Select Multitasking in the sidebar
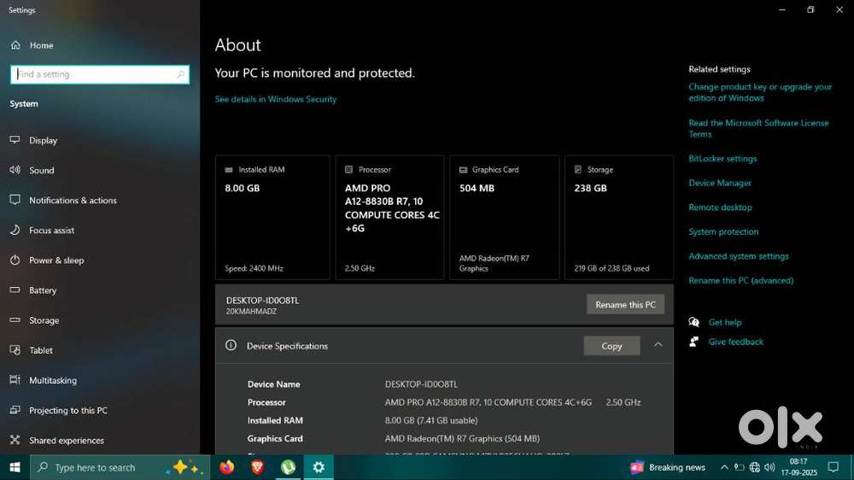This screenshot has width=854, height=480. point(52,381)
